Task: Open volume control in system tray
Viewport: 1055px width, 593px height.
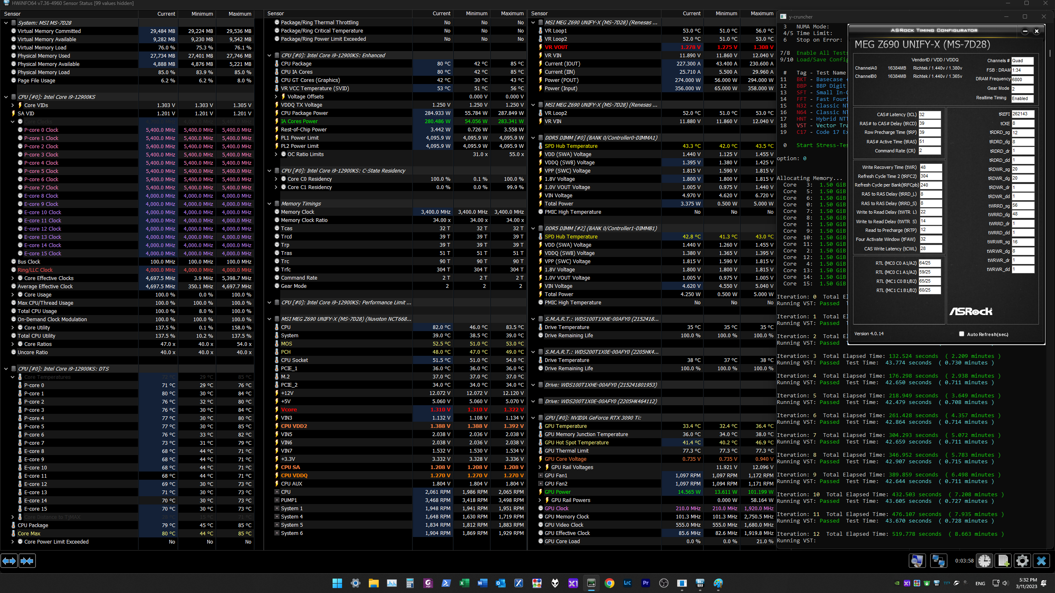Action: click(x=1005, y=583)
